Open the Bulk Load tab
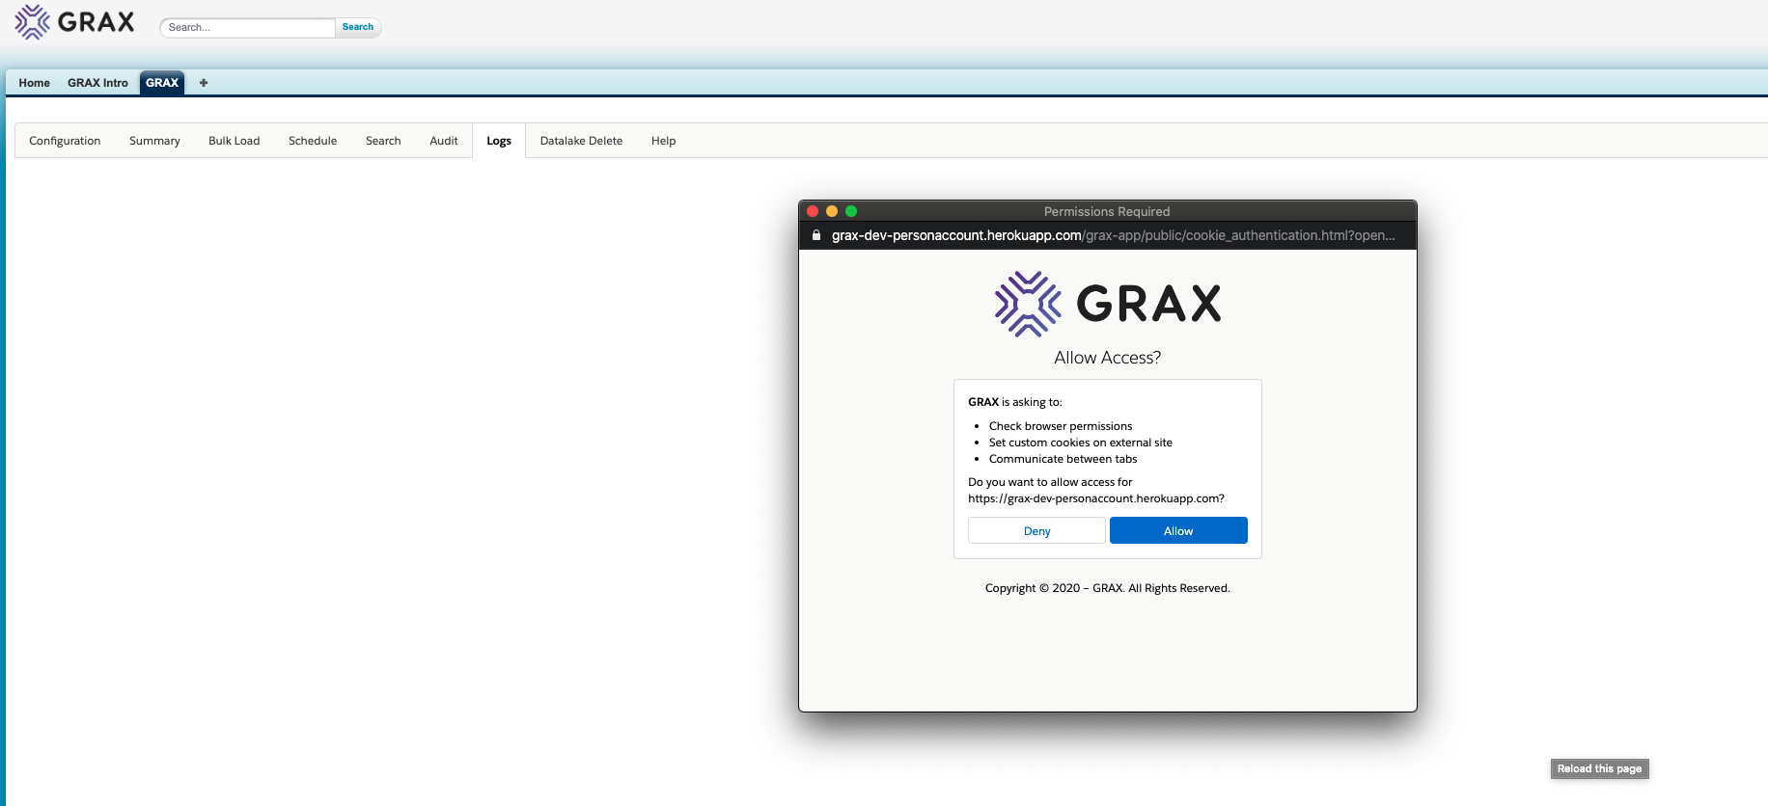The width and height of the screenshot is (1768, 806). pos(235,141)
